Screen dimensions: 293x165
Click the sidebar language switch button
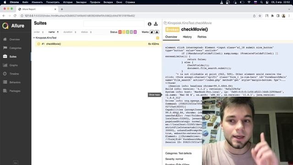click(x=16, y=163)
